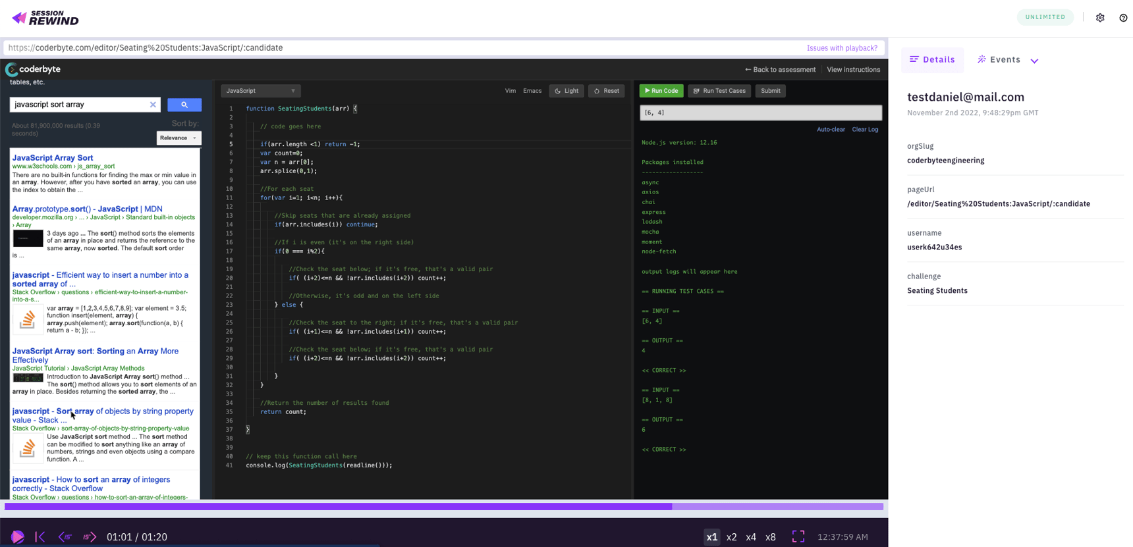Clear the search query with the X
1133x547 pixels.
click(x=153, y=105)
